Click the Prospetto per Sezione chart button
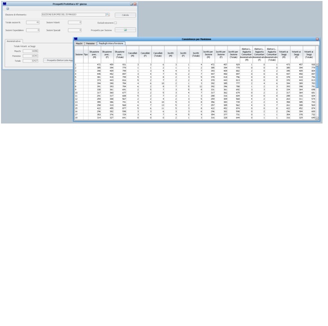328x326 pixels. pos(125,29)
